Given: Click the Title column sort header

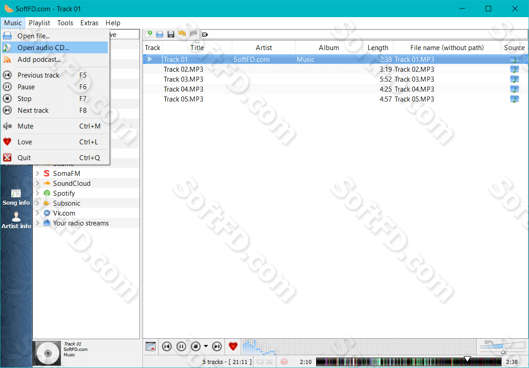Looking at the screenshot, I should (197, 47).
